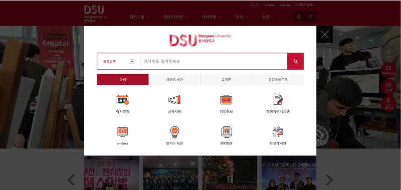Viewport: 401px width, 190px height.
Task: Click the 로그인 link in top bar
Action: 254,5
